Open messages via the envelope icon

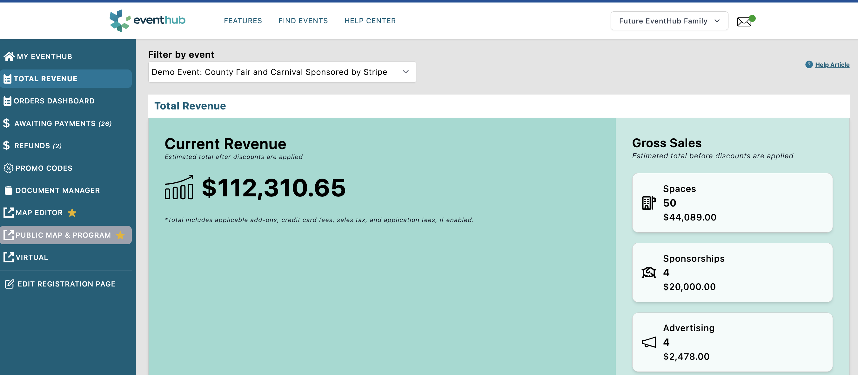(743, 21)
